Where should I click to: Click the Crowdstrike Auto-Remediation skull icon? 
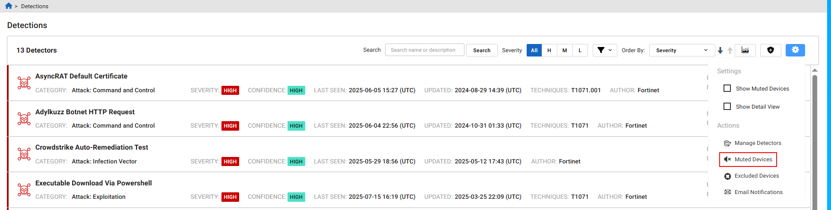(x=24, y=154)
